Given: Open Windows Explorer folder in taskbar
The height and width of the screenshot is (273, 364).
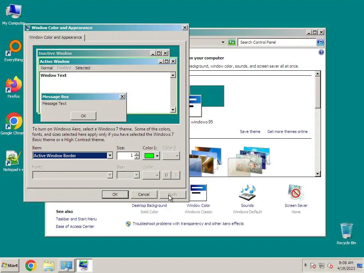Looking at the screenshot, I should (49, 266).
